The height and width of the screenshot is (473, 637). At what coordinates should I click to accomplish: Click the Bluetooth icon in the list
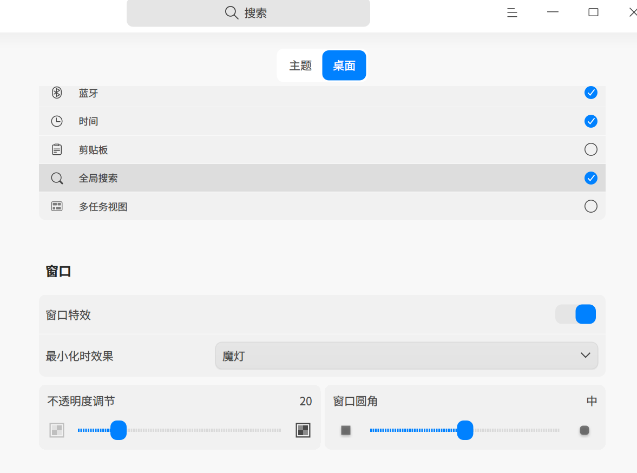(x=57, y=93)
